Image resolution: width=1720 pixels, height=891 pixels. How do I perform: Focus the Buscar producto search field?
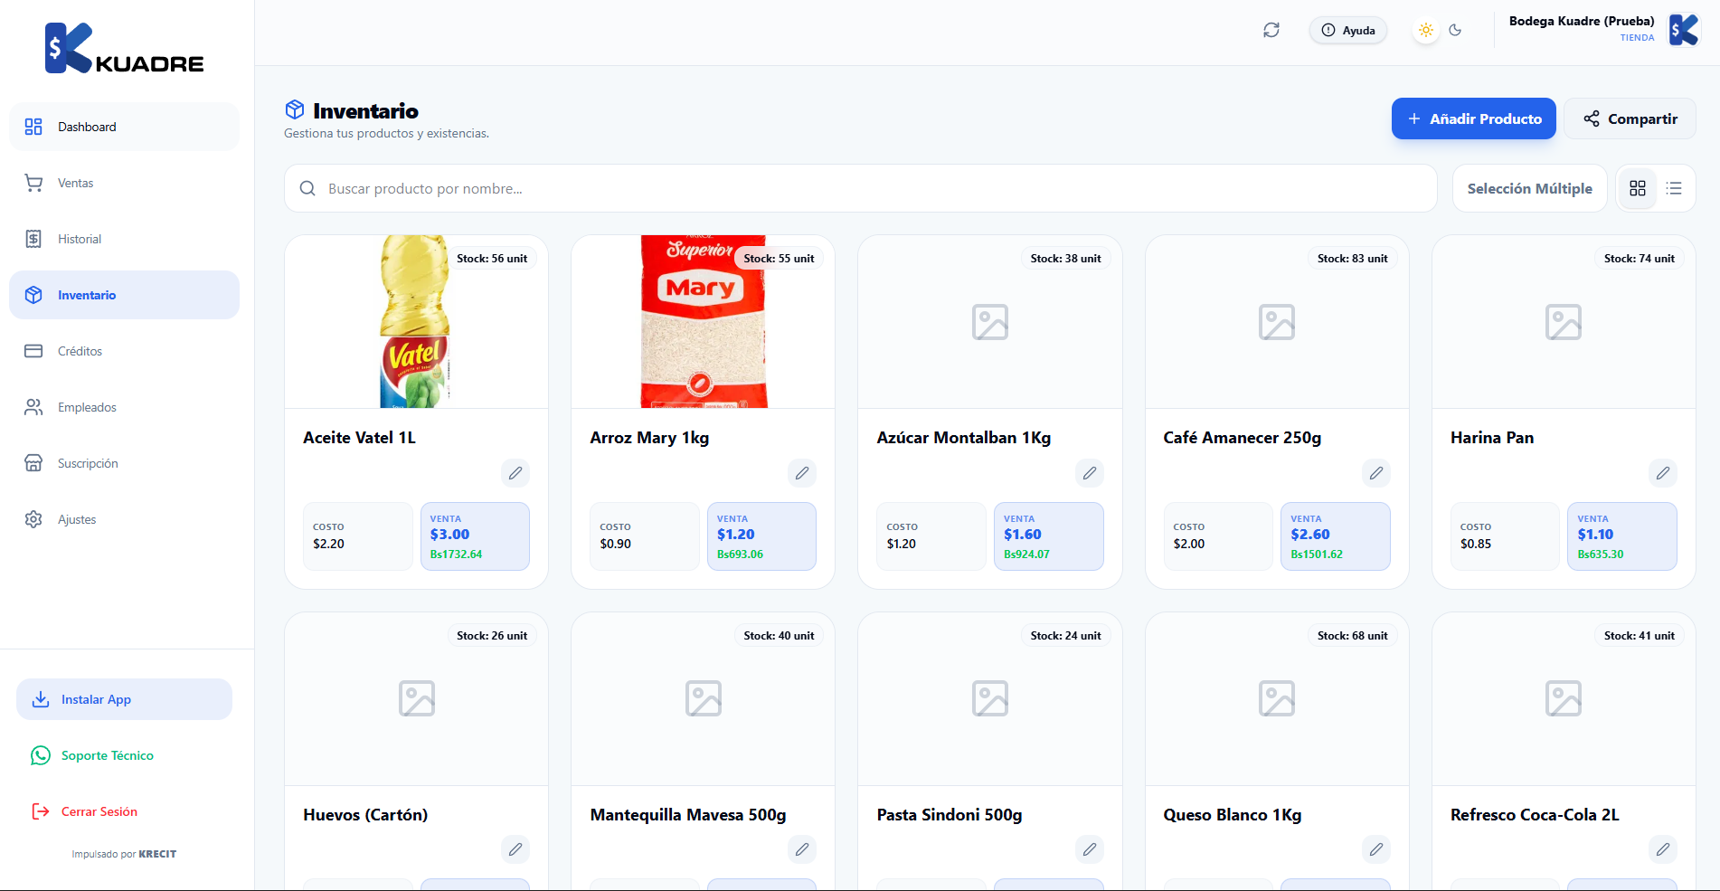860,188
